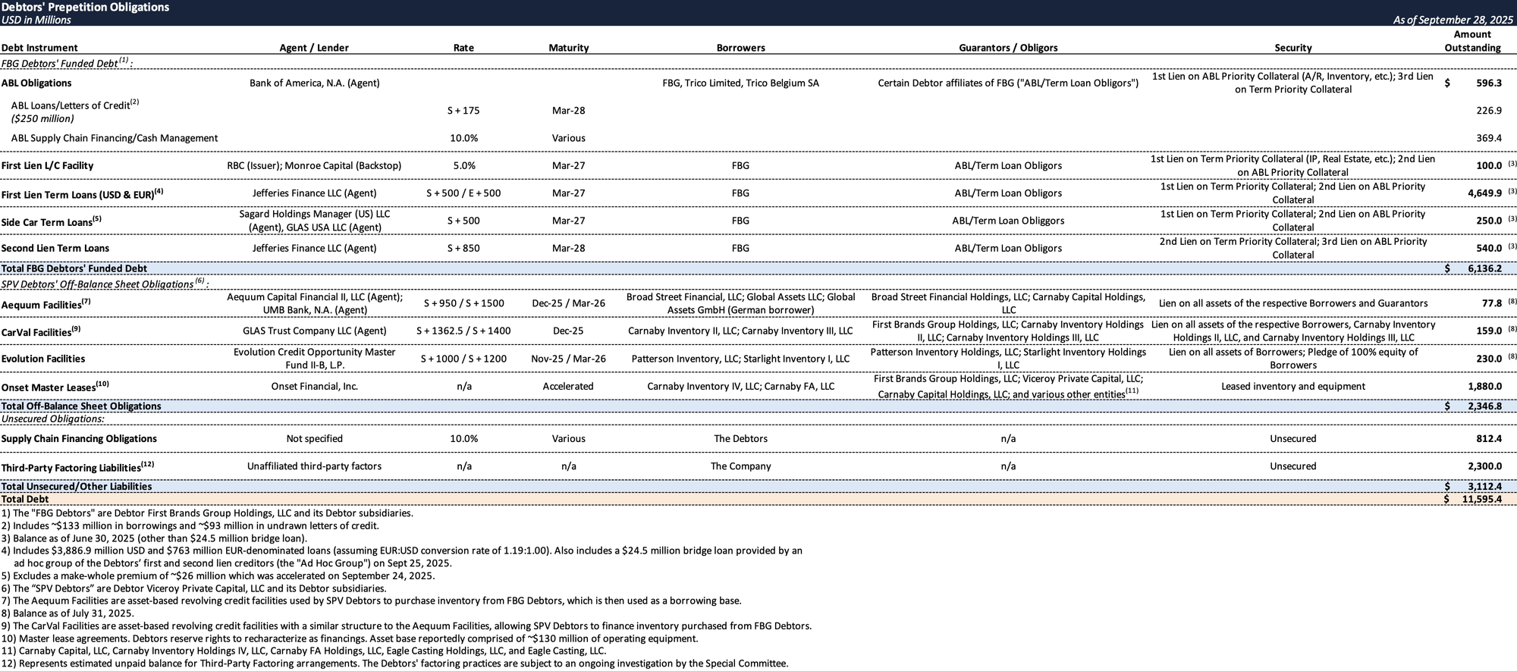Click the 'Bank of America, N.A. (Agent)' cell
This screenshot has height=671, width=1517.
click(x=314, y=83)
